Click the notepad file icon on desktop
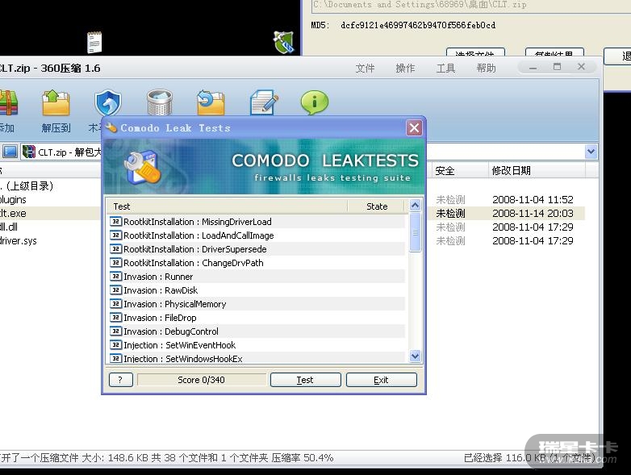 point(94,42)
